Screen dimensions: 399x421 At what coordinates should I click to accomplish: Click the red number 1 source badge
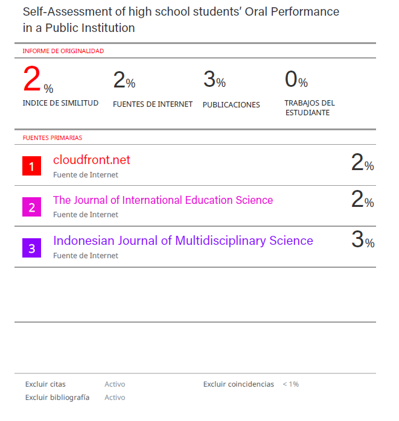coord(31,166)
